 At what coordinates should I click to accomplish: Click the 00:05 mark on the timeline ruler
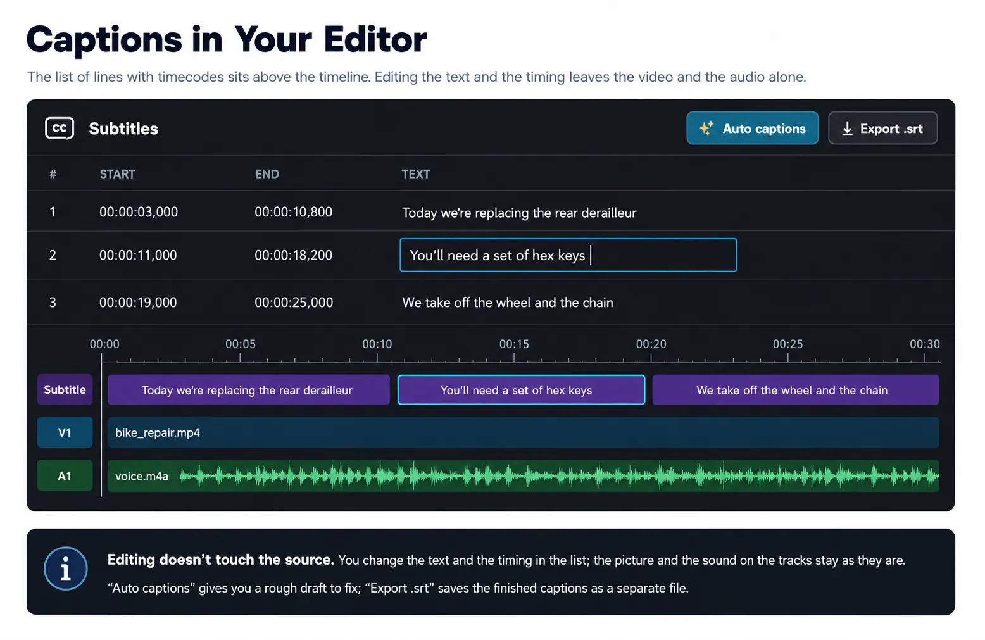coord(241,344)
